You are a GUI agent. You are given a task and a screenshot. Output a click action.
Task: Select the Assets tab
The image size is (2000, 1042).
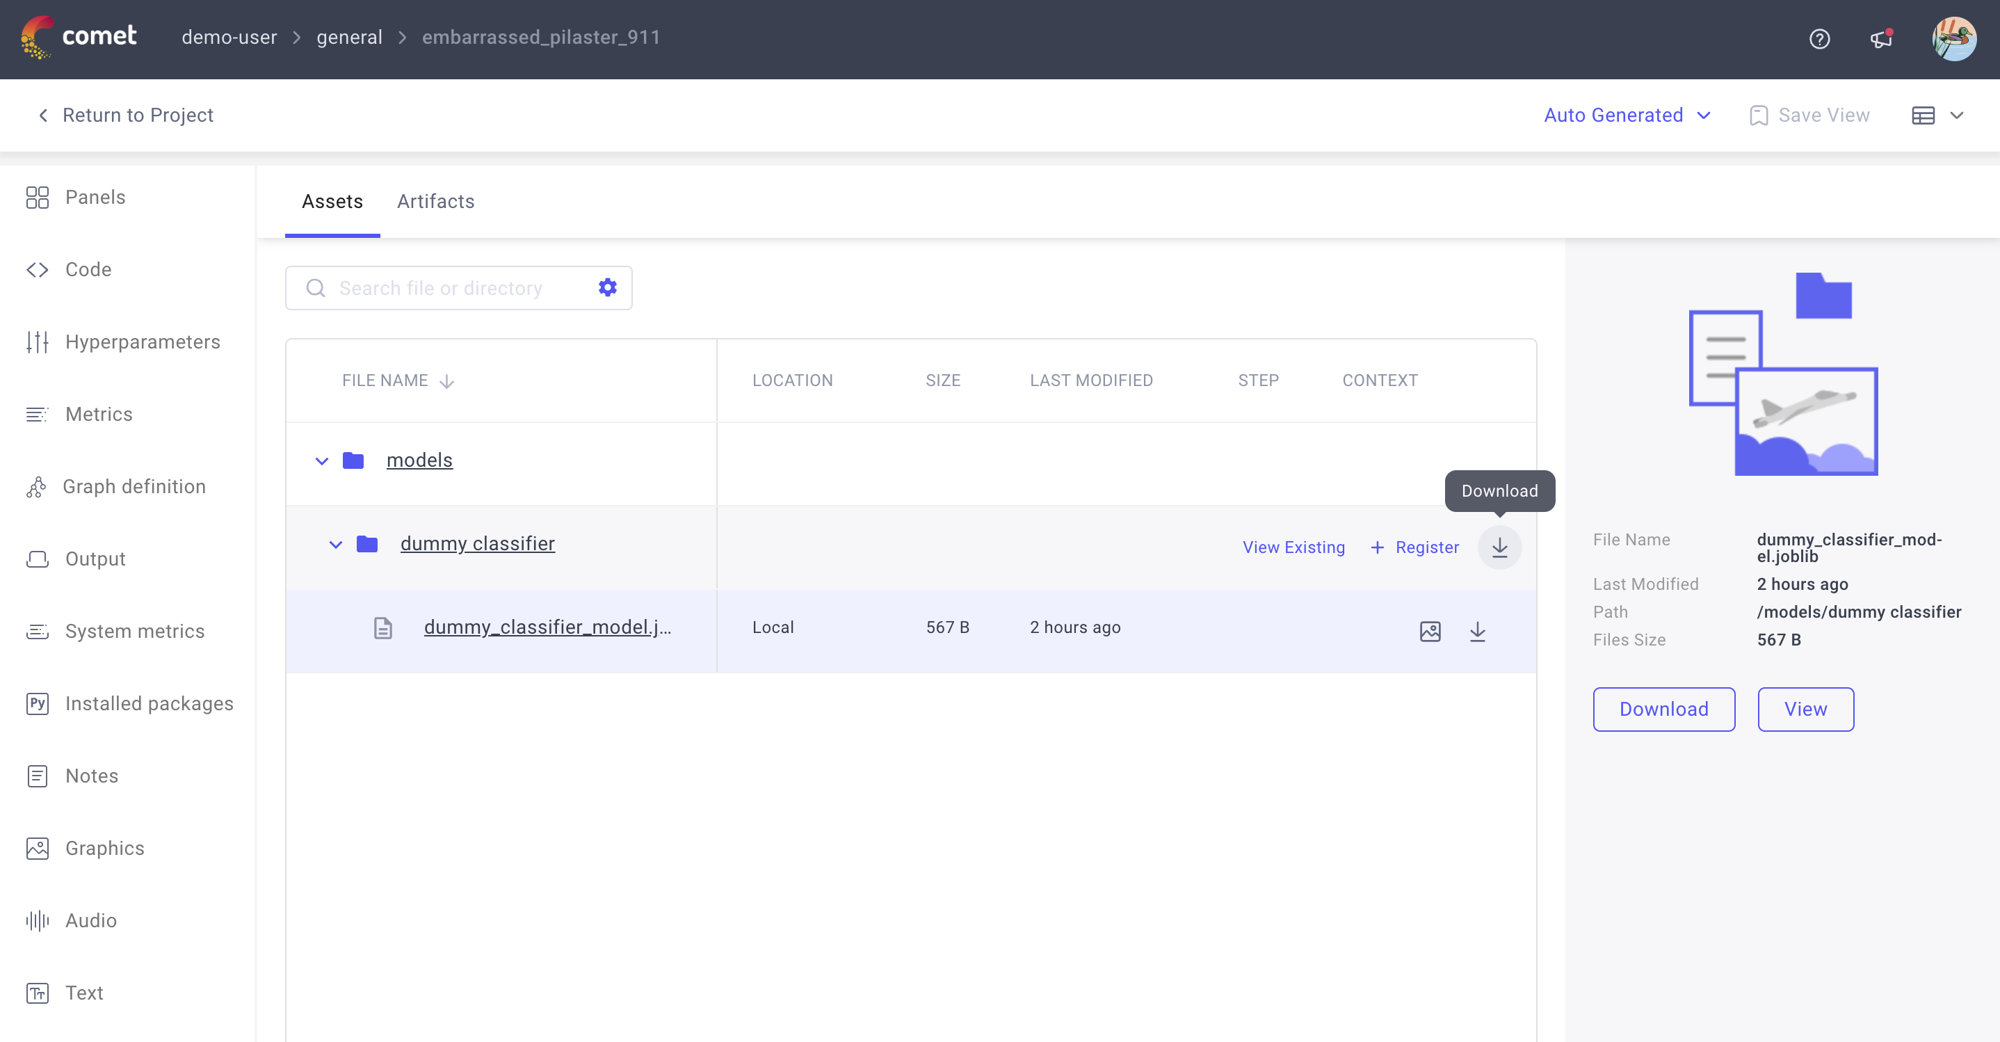pyautogui.click(x=332, y=201)
